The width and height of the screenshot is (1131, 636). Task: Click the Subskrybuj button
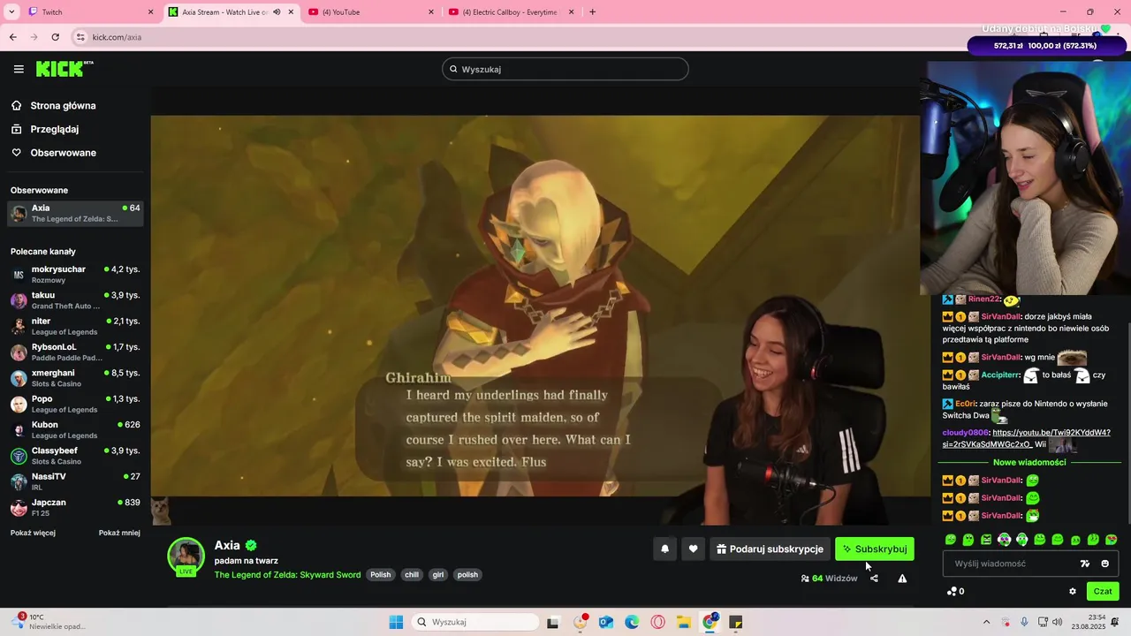(875, 549)
